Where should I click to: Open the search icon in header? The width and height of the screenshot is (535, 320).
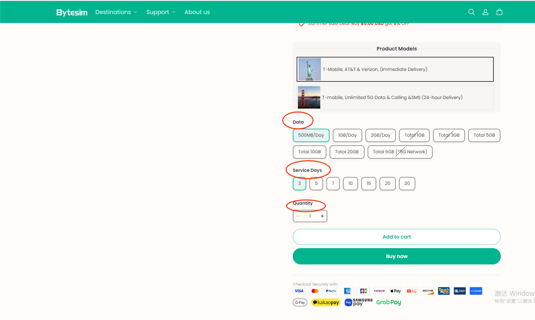click(471, 12)
